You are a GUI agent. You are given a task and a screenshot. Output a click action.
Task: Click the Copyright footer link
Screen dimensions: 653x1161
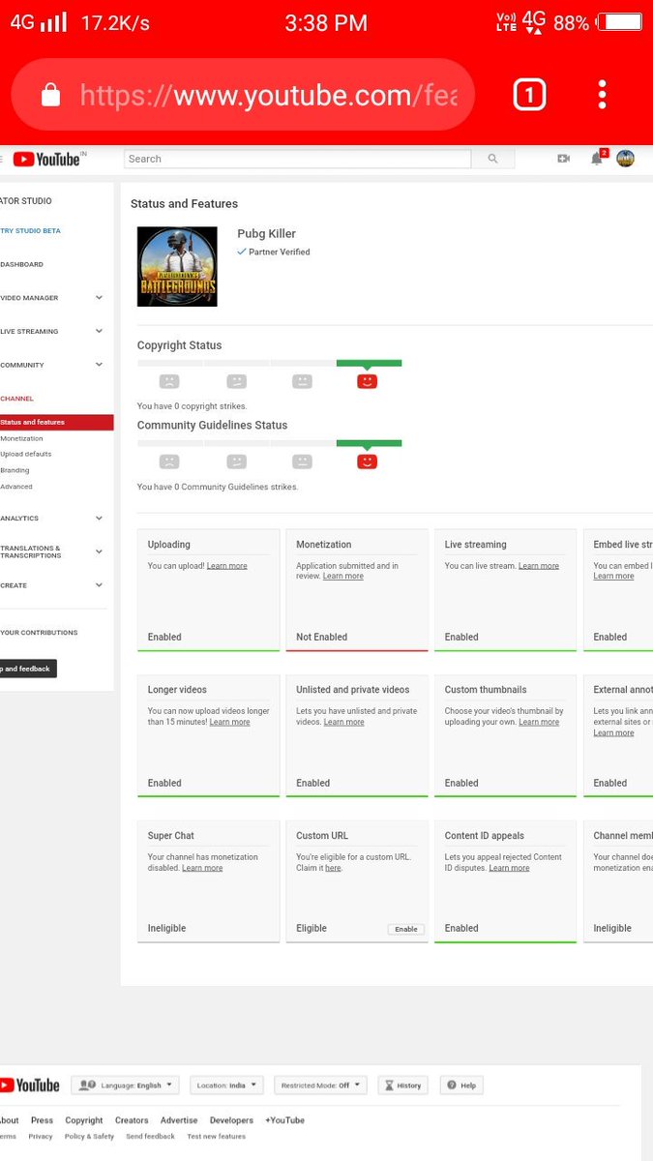click(x=84, y=1120)
